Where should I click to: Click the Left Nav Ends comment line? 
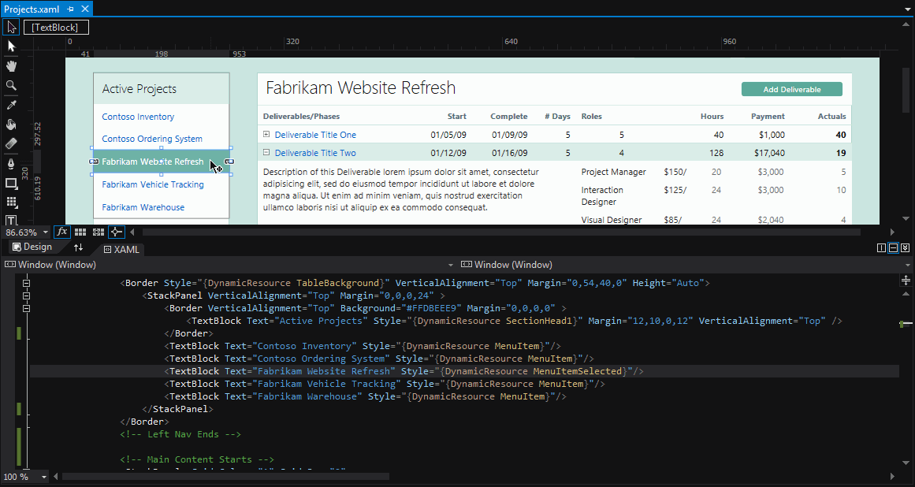point(180,434)
